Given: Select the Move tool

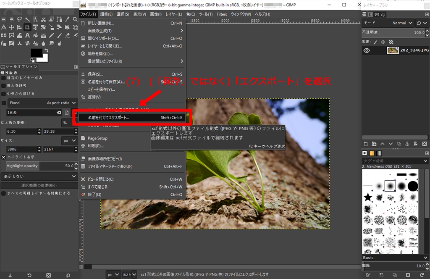Looking at the screenshot, I should coord(11,27).
